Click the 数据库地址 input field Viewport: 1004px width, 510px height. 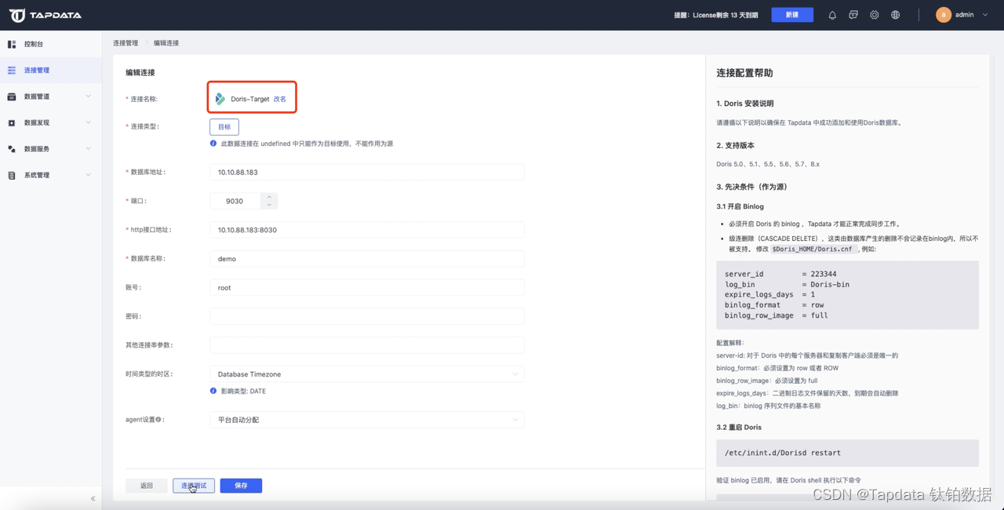pyautogui.click(x=367, y=172)
